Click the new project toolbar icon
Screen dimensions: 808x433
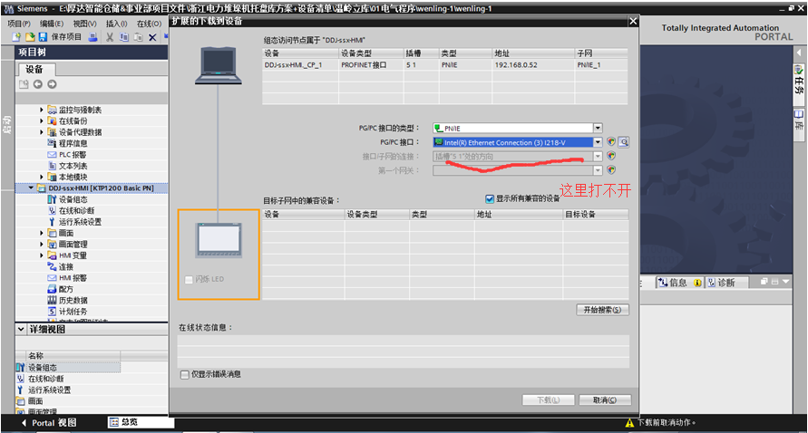pos(16,37)
